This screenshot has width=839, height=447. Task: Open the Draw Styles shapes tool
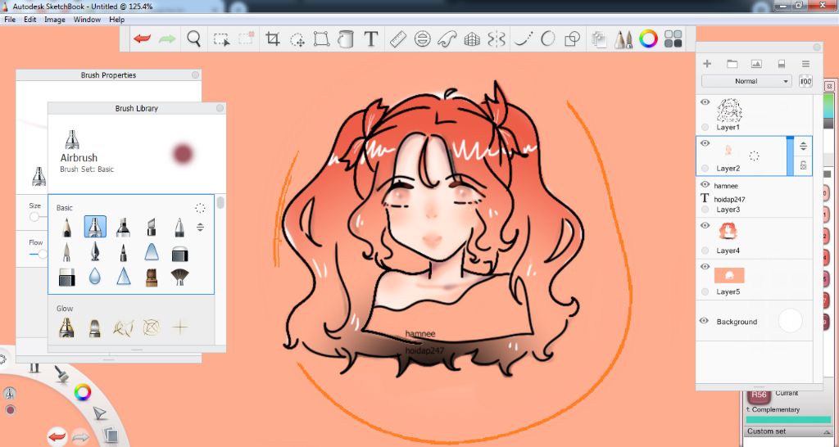tap(573, 39)
